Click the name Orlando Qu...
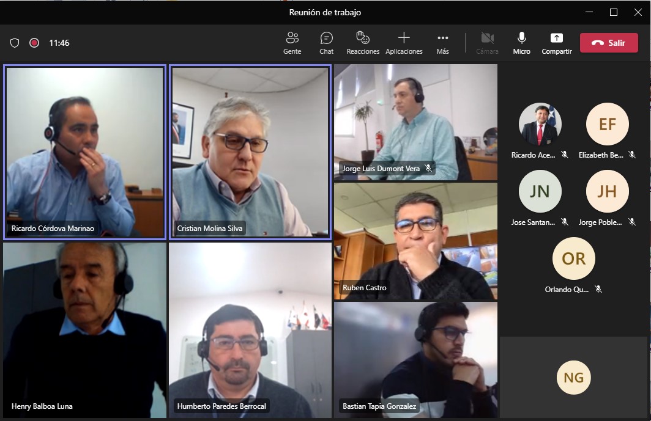The height and width of the screenshot is (421, 651). pyautogui.click(x=567, y=290)
